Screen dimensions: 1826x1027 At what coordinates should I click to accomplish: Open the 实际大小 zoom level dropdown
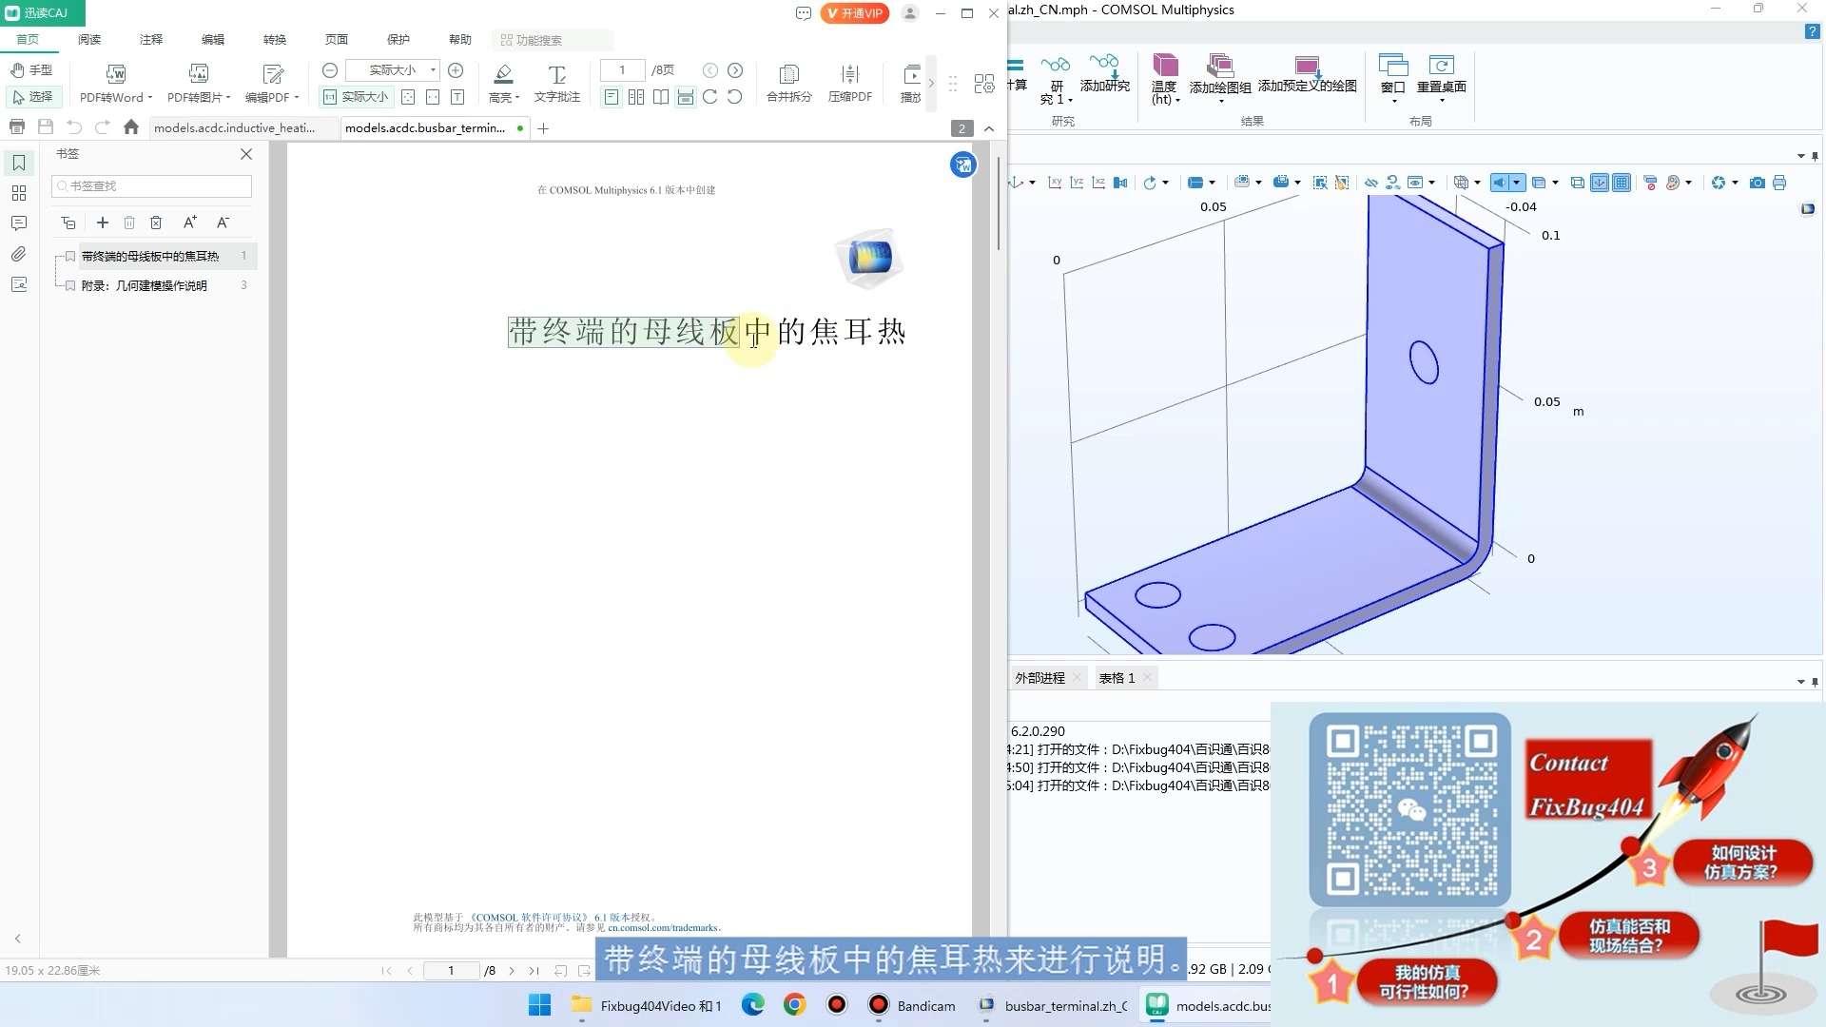pos(433,70)
